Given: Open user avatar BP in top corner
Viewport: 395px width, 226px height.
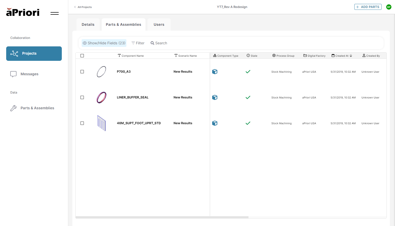Looking at the screenshot, I should (389, 7).
